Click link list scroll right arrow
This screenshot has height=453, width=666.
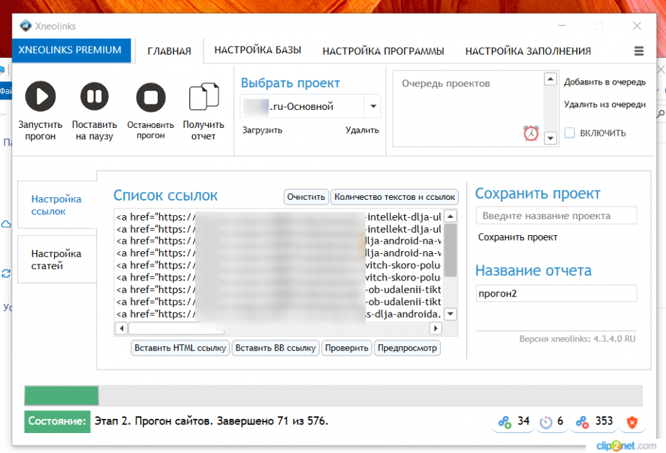click(436, 328)
